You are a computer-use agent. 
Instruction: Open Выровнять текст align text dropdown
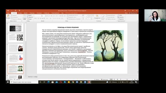pyautogui.click(x=72, y=17)
